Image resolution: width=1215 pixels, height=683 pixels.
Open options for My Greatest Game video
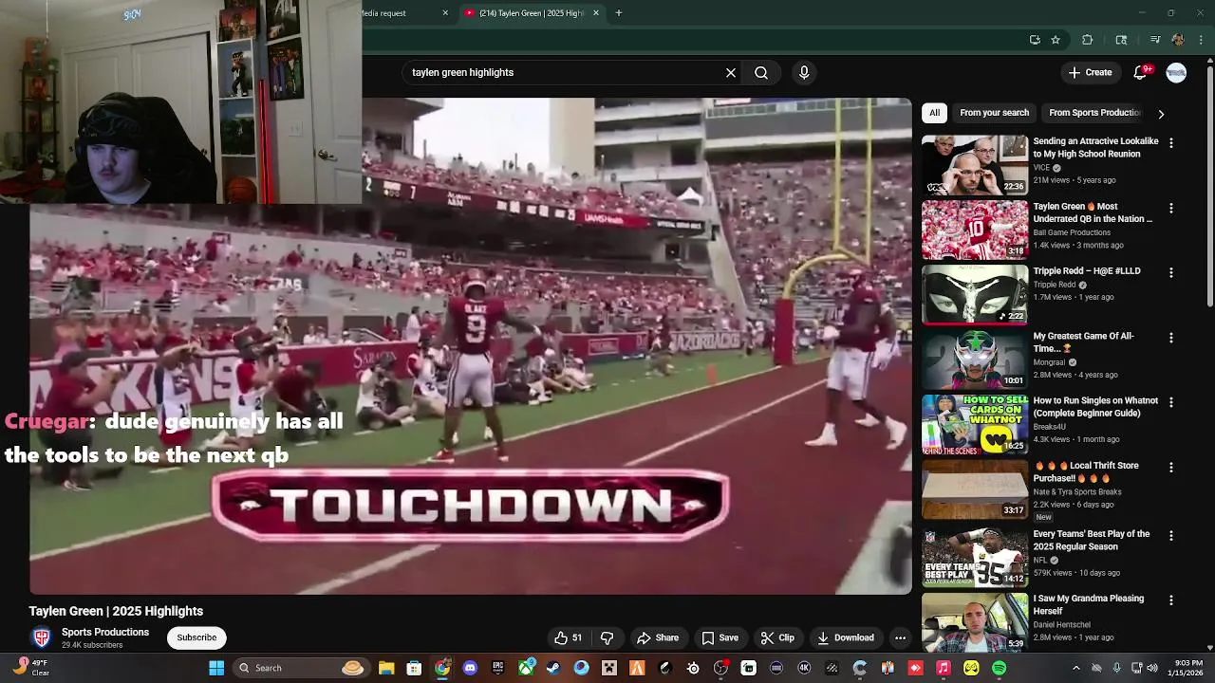(x=1170, y=338)
